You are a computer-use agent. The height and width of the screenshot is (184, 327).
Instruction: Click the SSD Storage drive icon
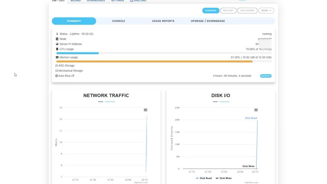tap(57, 65)
